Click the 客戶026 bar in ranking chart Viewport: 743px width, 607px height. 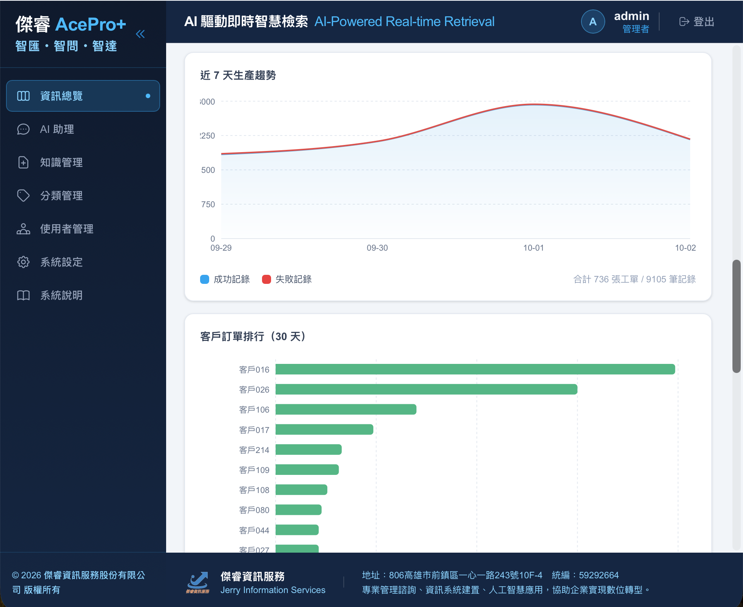click(x=426, y=389)
